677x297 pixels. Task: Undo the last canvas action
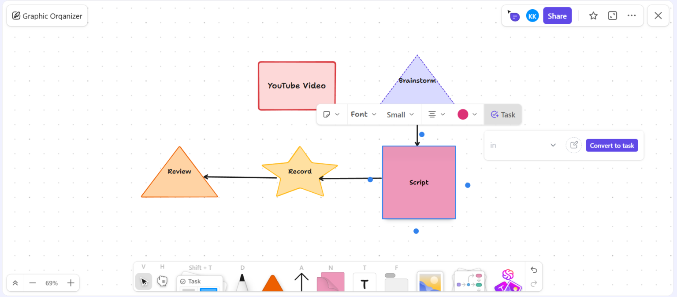534,270
